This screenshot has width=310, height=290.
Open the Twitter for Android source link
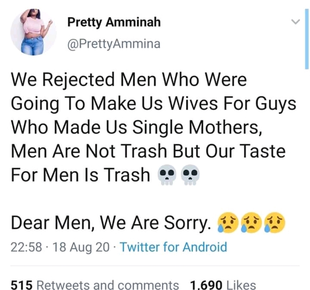click(x=173, y=247)
